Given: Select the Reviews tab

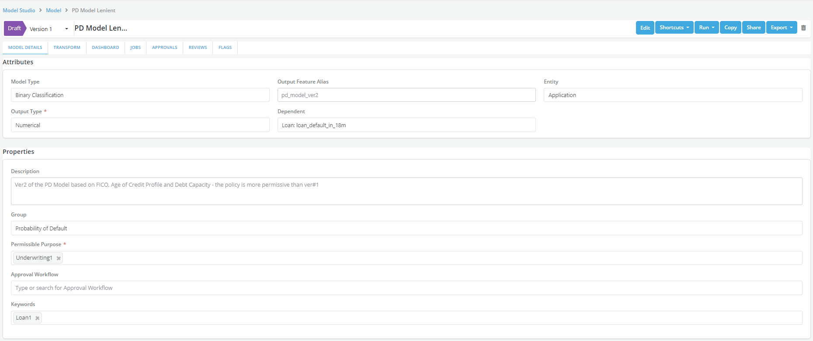Looking at the screenshot, I should tap(198, 48).
